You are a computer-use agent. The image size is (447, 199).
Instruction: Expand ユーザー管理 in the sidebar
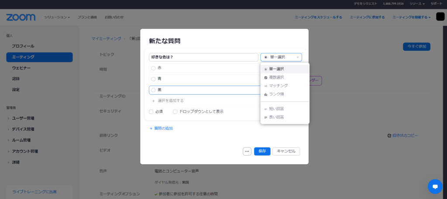[23, 118]
